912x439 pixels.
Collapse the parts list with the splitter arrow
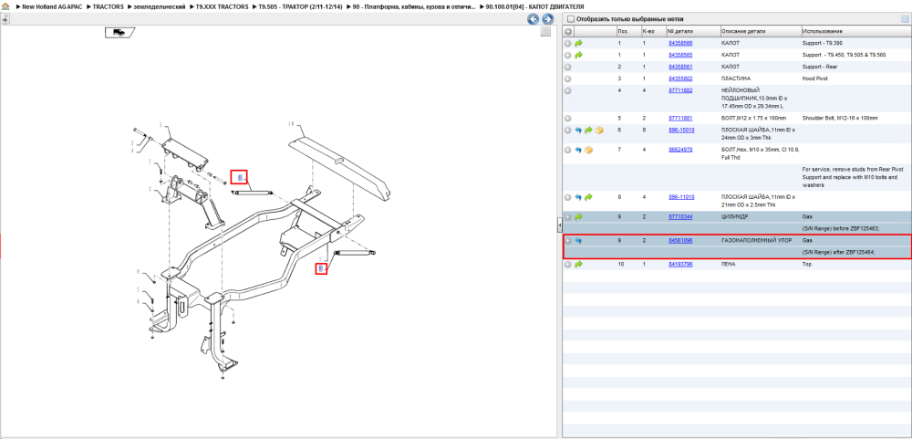[559, 225]
